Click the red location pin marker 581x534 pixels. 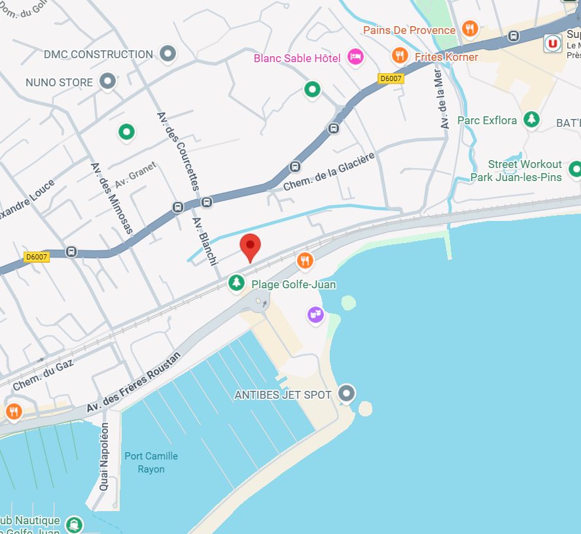point(250,248)
